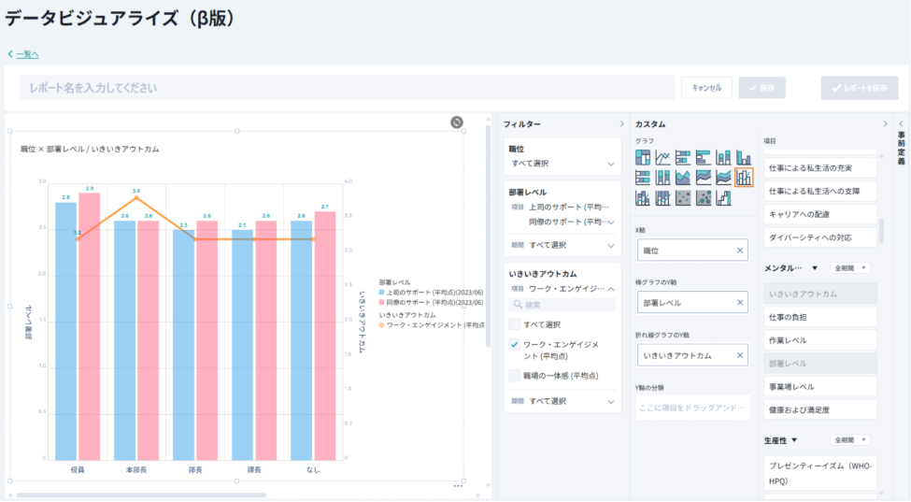
Task: Collapse the メンタル category triangle
Action: (x=815, y=268)
